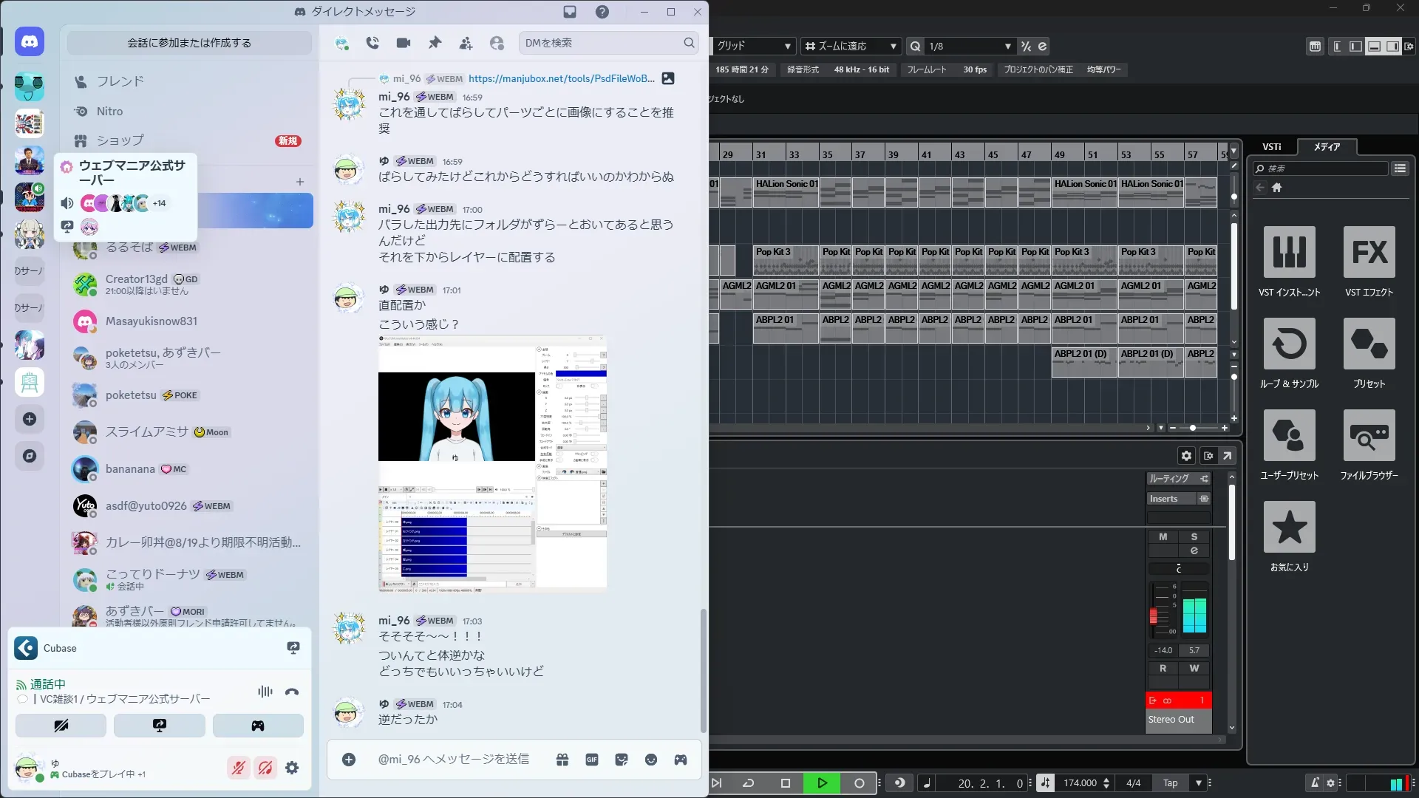The height and width of the screenshot is (798, 1419).
Task: Toggle Mute on the Stereo Out channel
Action: coord(1163,537)
